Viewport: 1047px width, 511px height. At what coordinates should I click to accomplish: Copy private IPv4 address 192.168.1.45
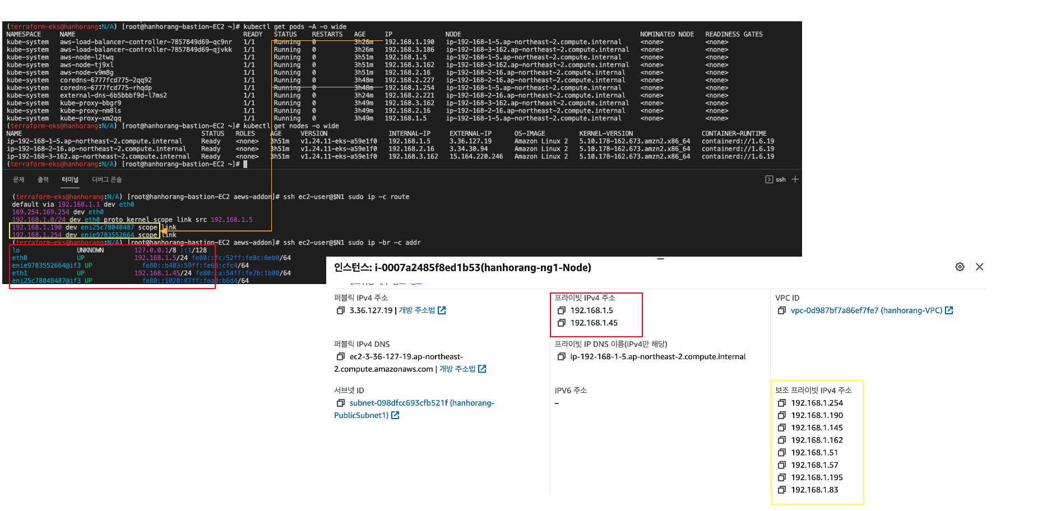click(x=562, y=323)
